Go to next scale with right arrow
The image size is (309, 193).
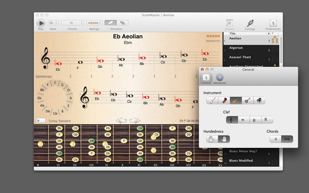tap(135, 120)
